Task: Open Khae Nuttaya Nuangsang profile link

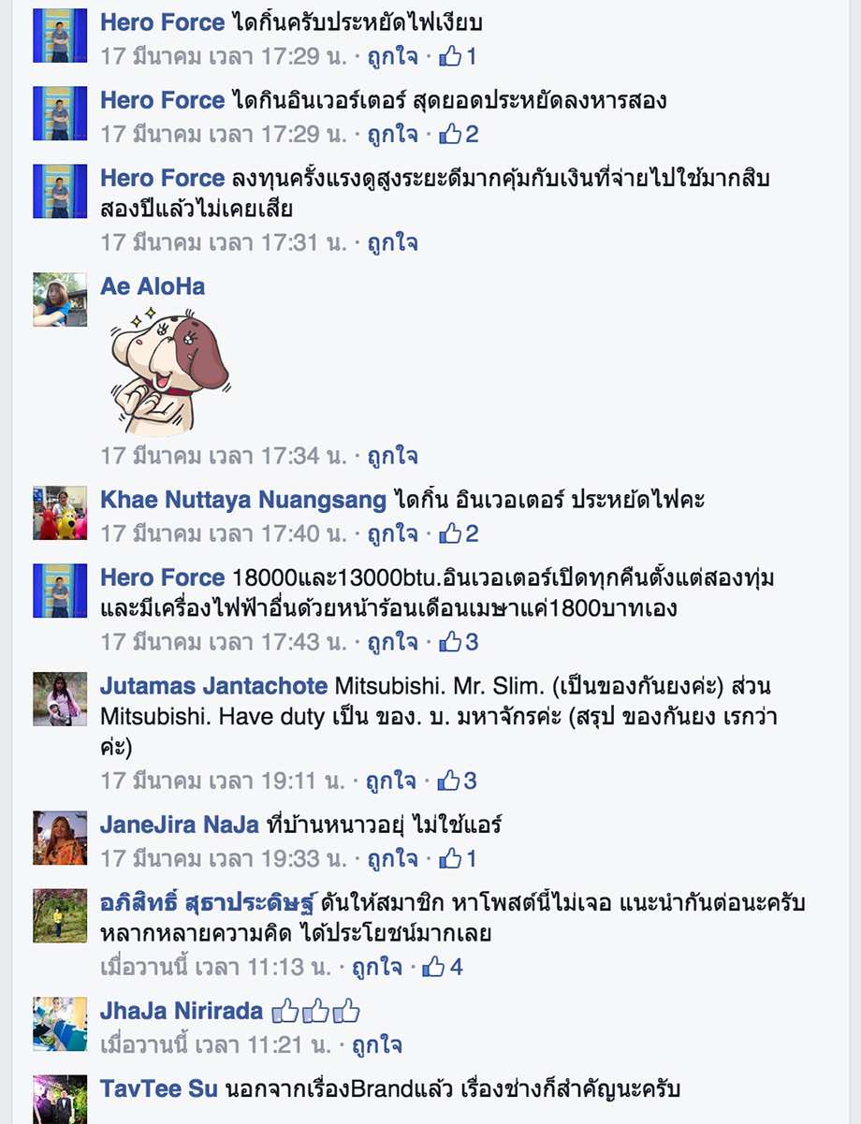Action: pyautogui.click(x=243, y=500)
